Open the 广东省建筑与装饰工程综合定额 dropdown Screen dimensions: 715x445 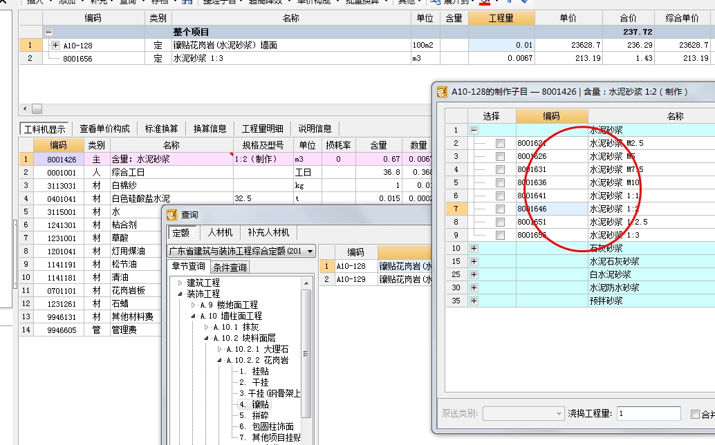pyautogui.click(x=310, y=251)
